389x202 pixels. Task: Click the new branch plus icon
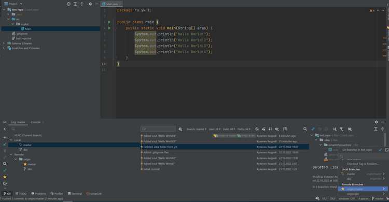(5, 138)
